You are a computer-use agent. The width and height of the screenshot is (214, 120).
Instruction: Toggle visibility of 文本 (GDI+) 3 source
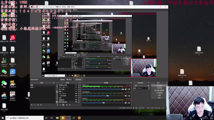[x=76, y=87]
